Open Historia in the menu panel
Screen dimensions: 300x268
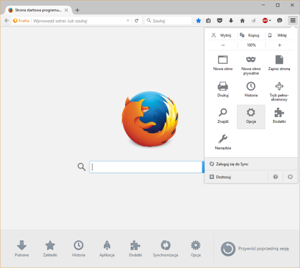[x=251, y=90]
